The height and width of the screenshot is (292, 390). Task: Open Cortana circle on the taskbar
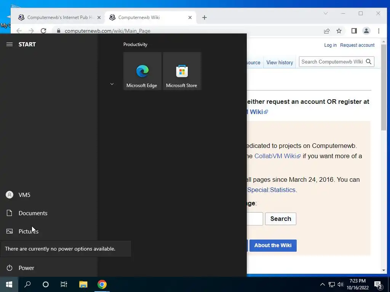(46, 284)
